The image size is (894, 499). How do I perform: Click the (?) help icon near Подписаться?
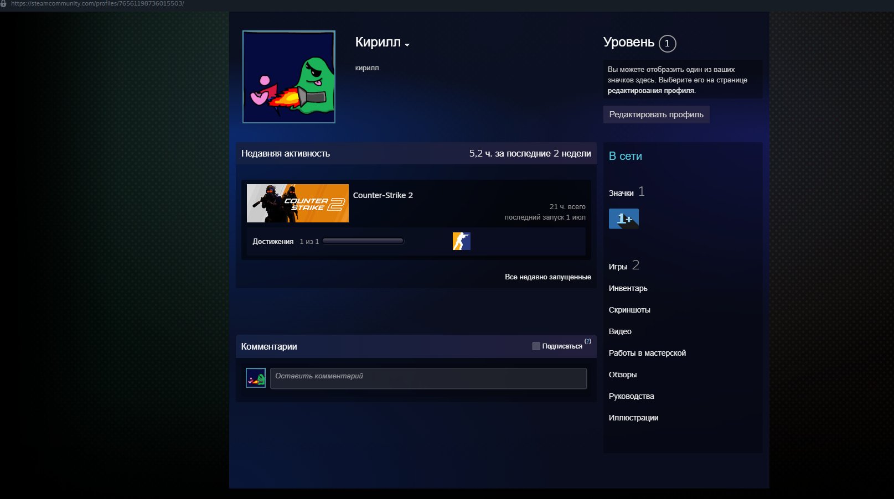pos(588,341)
